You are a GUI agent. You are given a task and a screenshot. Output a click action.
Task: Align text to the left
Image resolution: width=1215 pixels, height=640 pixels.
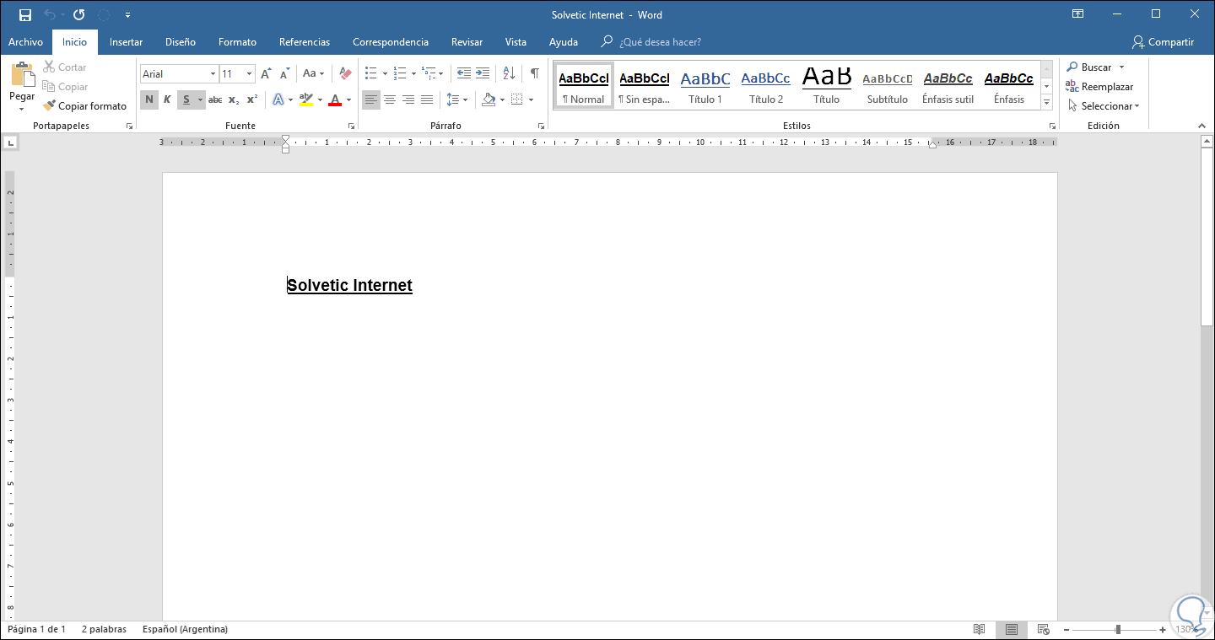tap(371, 100)
